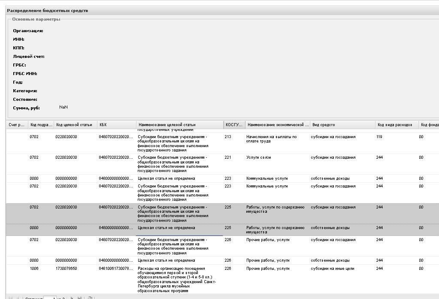The width and height of the screenshot is (439, 299).
Task: Select 'собственные доходы' in the 226 row
Action: [x=330, y=260]
